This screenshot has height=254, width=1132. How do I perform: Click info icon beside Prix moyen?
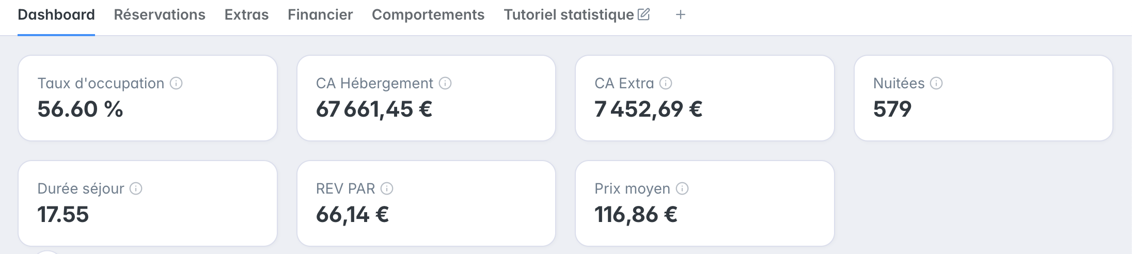[682, 188]
